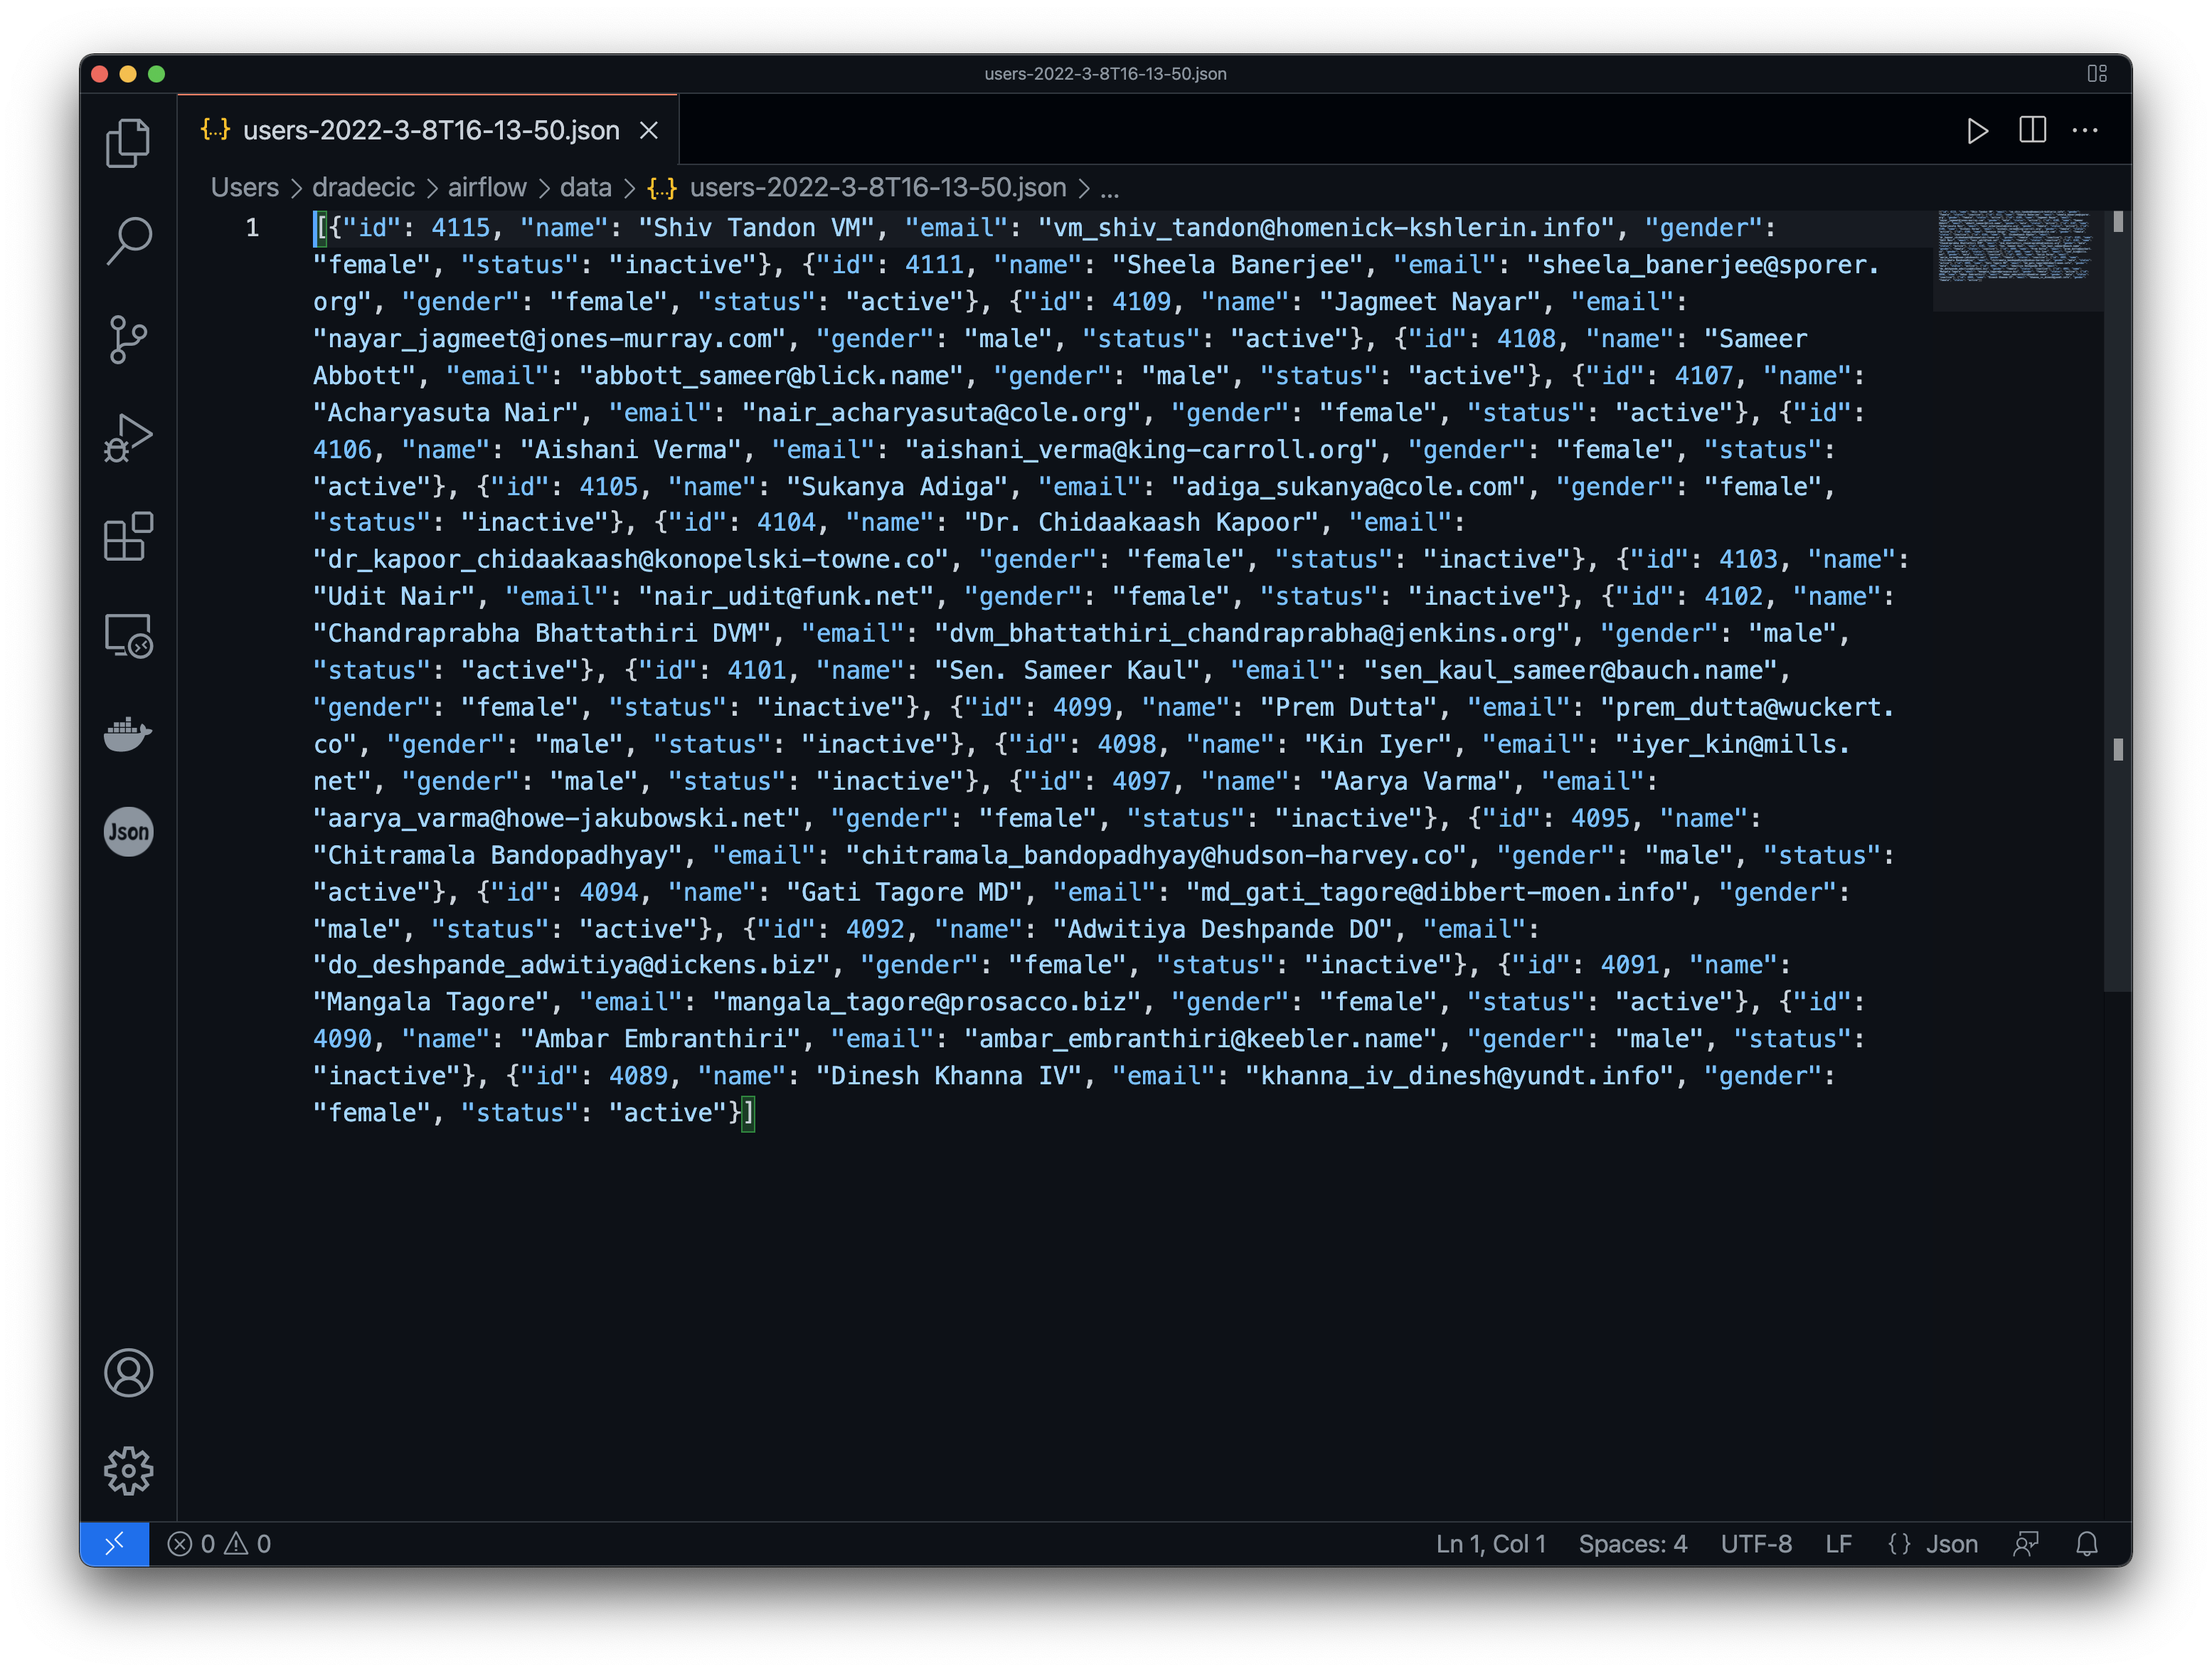Open the Accounts menu
Viewport: 2212px width, 1672px height.
[128, 1373]
